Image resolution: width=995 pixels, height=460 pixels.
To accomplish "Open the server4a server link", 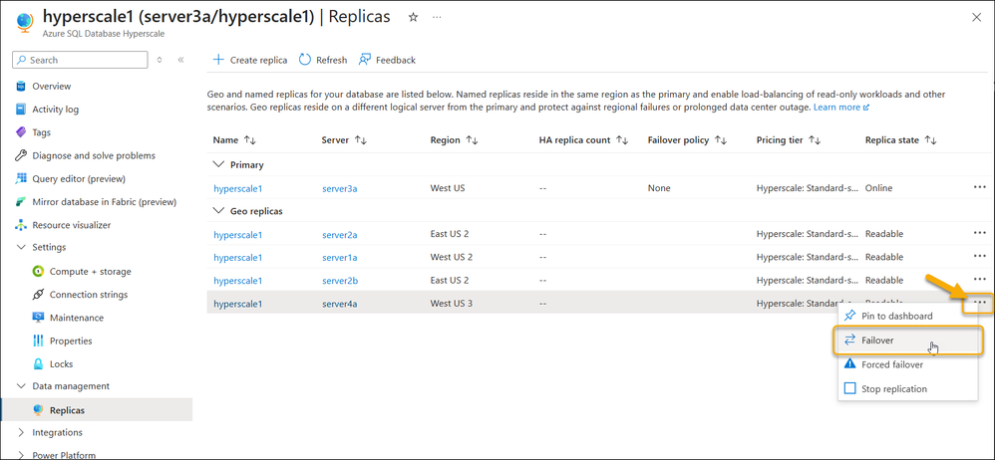I will (x=340, y=304).
